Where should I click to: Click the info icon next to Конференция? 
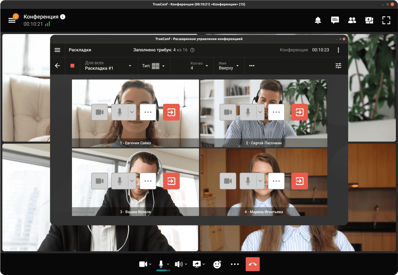coord(63,17)
